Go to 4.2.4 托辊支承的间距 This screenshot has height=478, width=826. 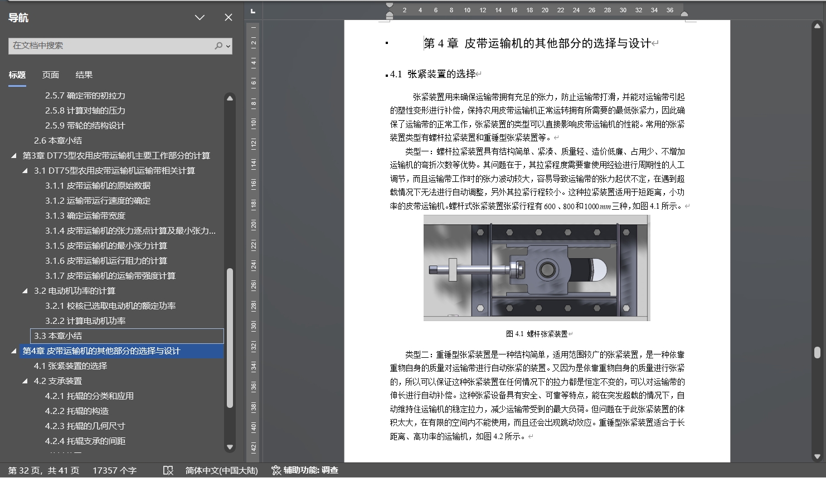pyautogui.click(x=85, y=441)
